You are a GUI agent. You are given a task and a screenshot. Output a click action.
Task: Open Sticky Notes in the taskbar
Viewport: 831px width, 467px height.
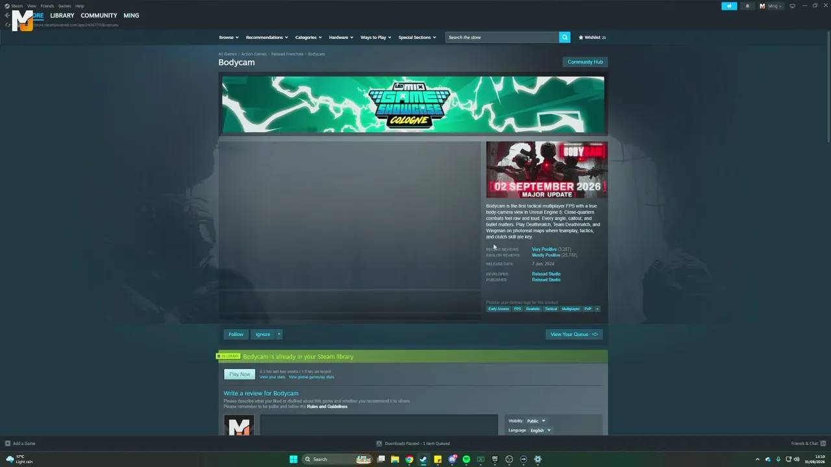pos(438,459)
